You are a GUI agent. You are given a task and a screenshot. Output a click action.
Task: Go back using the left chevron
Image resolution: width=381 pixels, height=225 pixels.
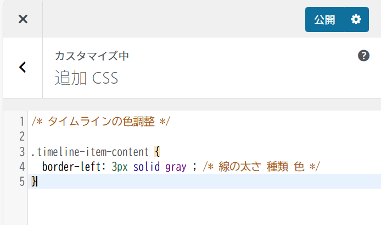[x=23, y=67]
